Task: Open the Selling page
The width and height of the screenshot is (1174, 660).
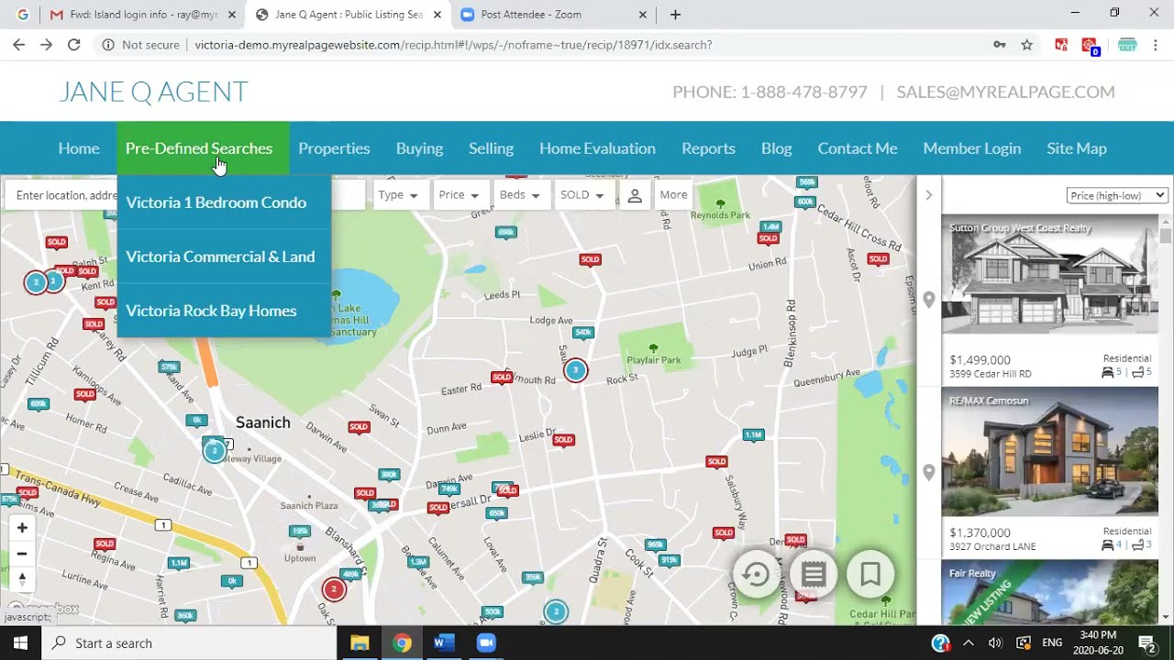Action: (x=491, y=148)
